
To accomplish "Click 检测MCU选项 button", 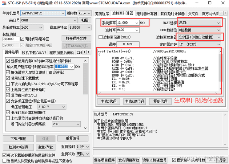I will coord(18,147).
